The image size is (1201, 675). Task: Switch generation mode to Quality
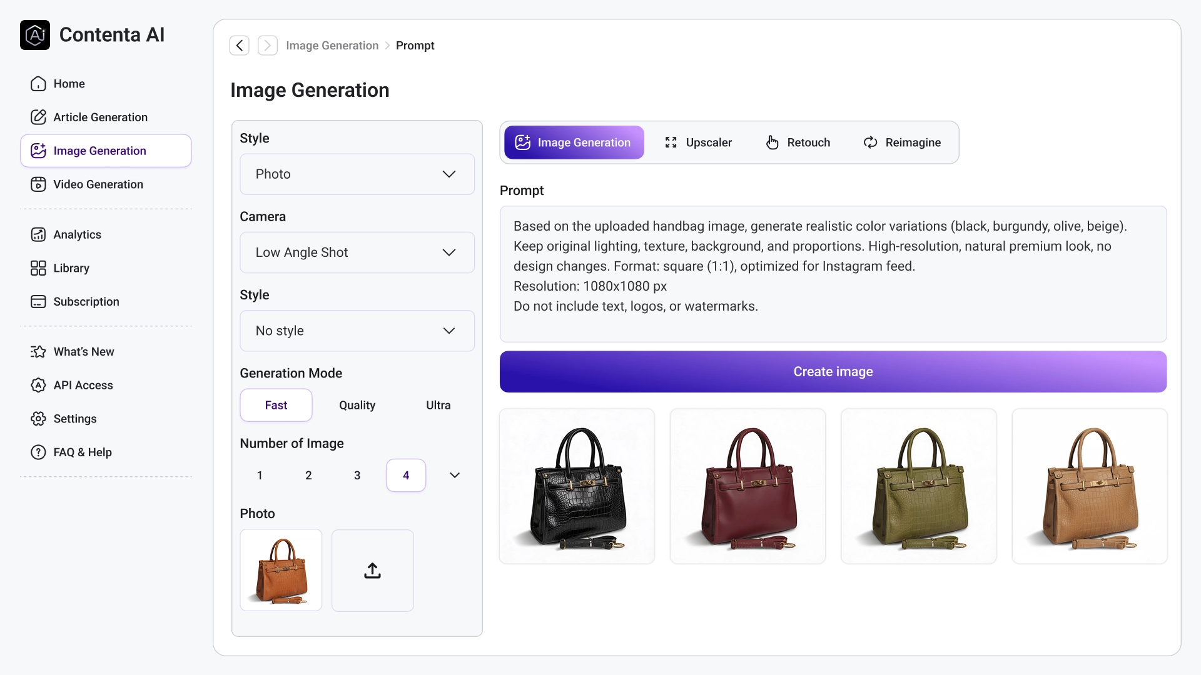tap(357, 405)
